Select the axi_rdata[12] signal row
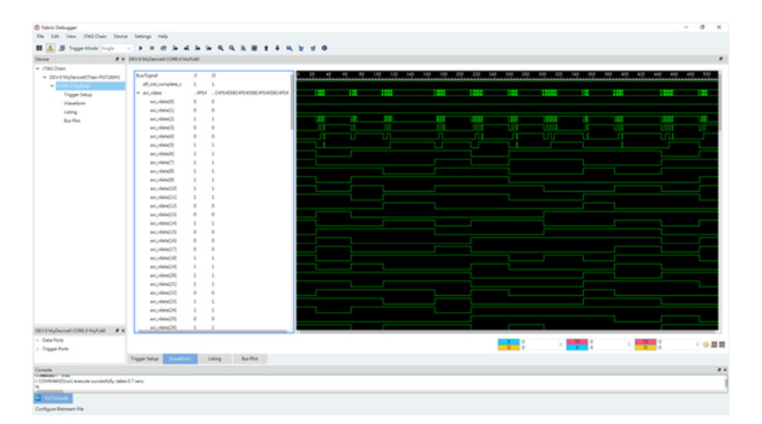The height and width of the screenshot is (424, 762). tap(213, 206)
